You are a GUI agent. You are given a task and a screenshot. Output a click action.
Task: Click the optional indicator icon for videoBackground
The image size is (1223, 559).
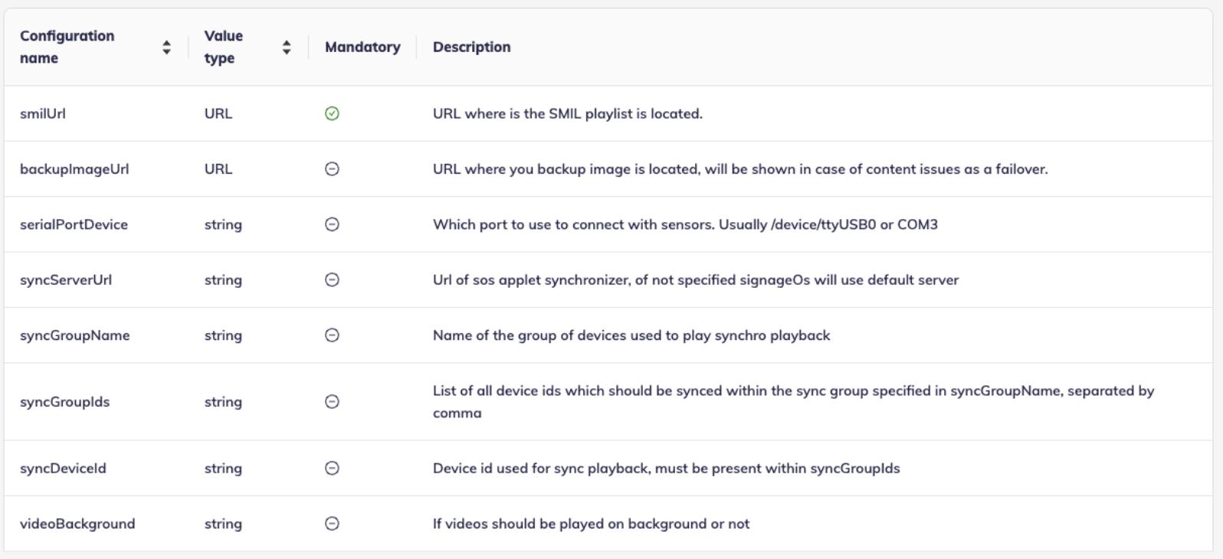tap(331, 523)
